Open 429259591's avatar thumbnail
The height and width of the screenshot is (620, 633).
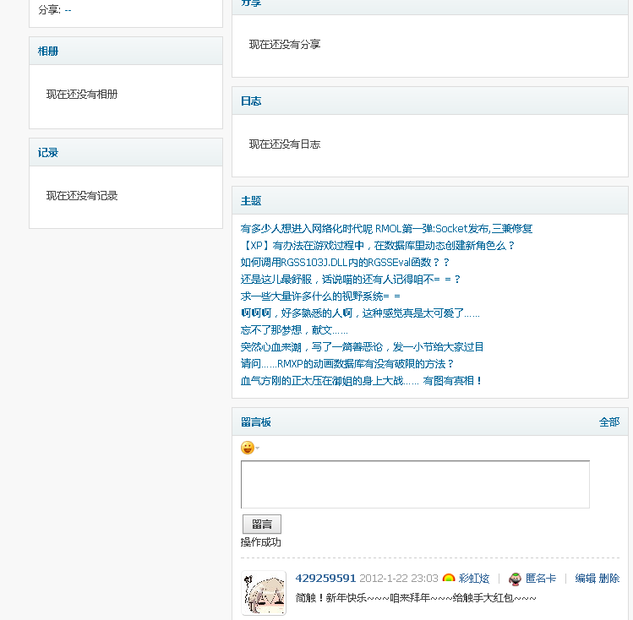(264, 593)
